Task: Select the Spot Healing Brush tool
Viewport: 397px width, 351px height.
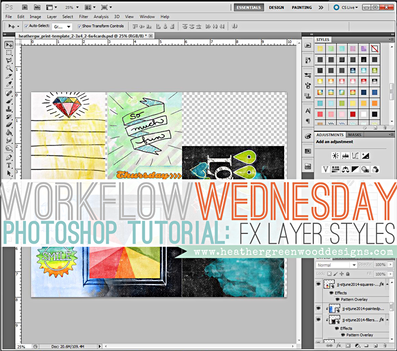Action: (9, 93)
